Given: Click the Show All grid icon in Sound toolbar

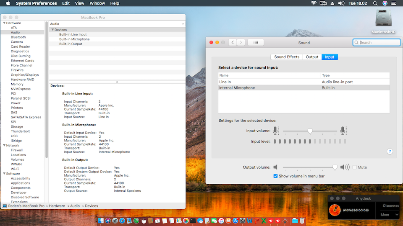Looking at the screenshot, I should pos(256,42).
